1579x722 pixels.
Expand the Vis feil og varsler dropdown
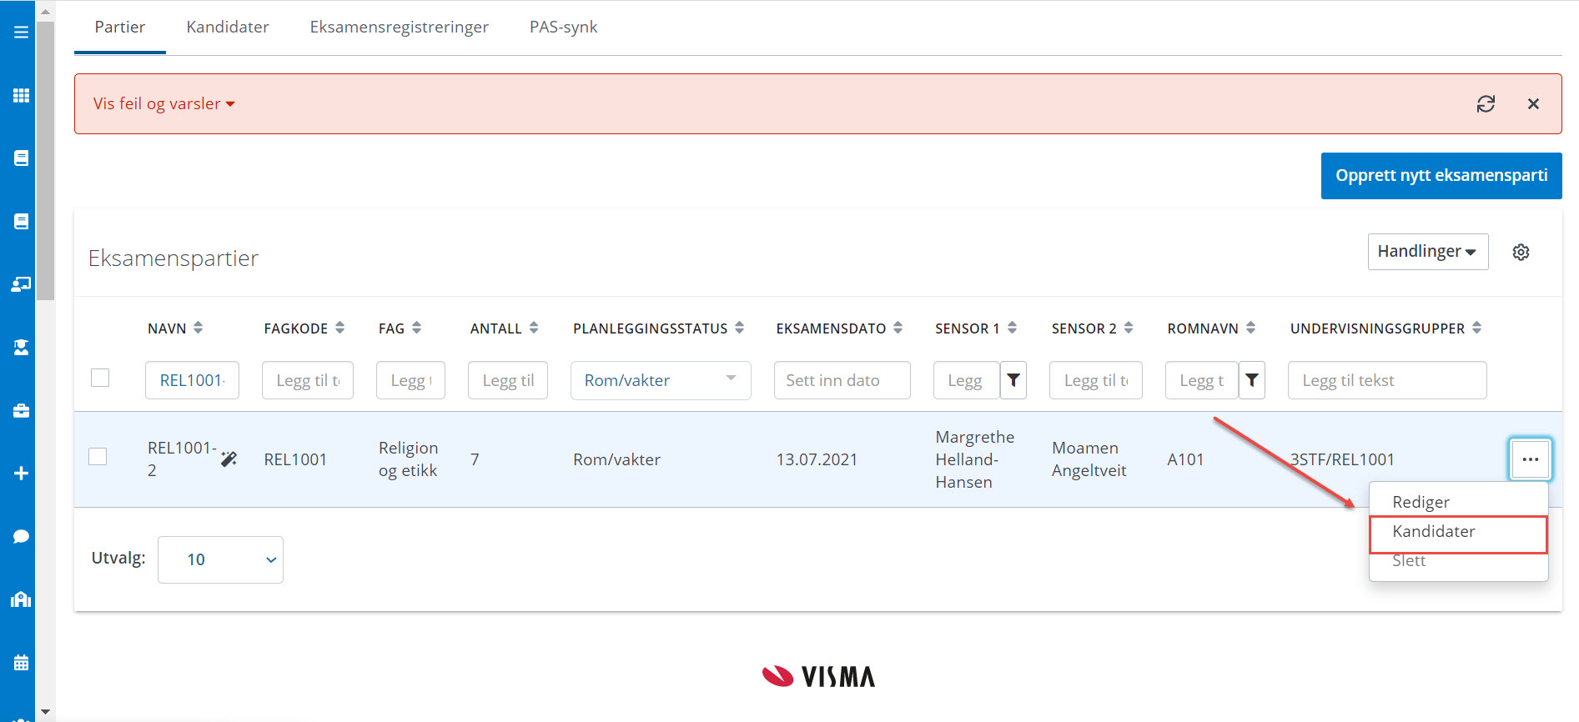(163, 104)
